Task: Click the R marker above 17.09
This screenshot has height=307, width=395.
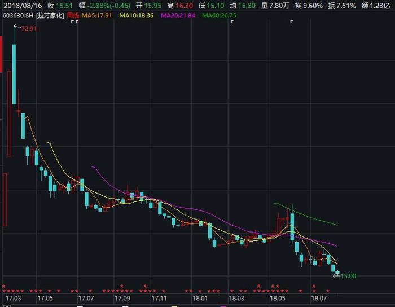Action: [121, 286]
